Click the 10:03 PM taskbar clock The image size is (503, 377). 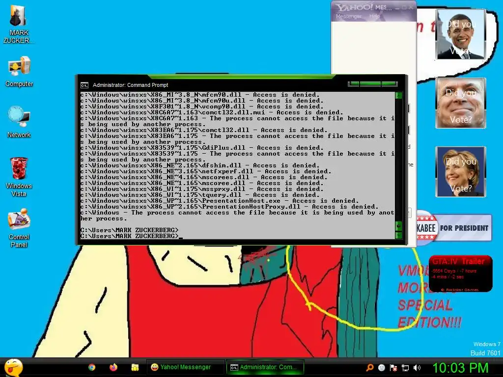tap(460, 368)
